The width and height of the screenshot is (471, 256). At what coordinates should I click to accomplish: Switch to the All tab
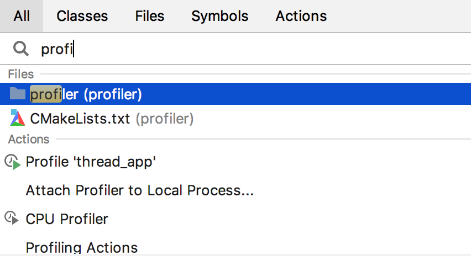click(22, 16)
